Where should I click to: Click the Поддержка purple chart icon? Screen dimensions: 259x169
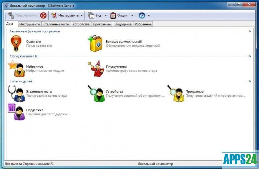17,112
